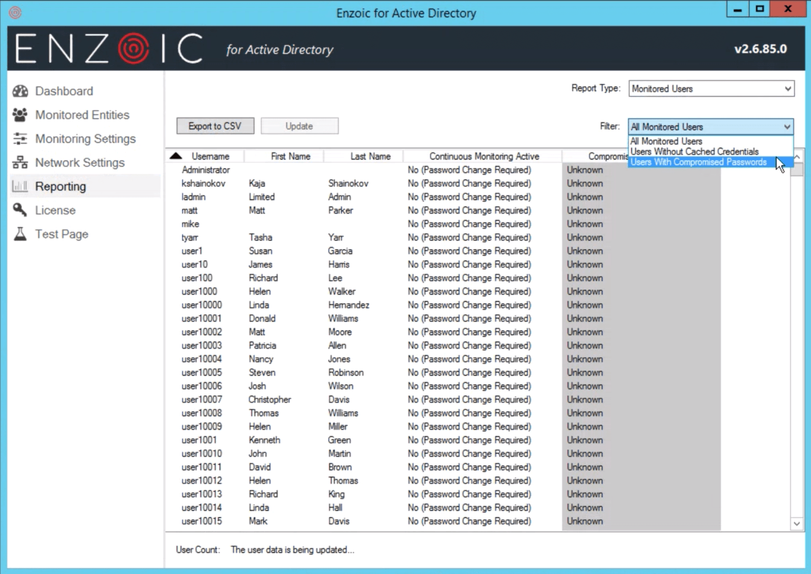The height and width of the screenshot is (574, 811).
Task: Click last name Robinson
Action: coord(346,373)
